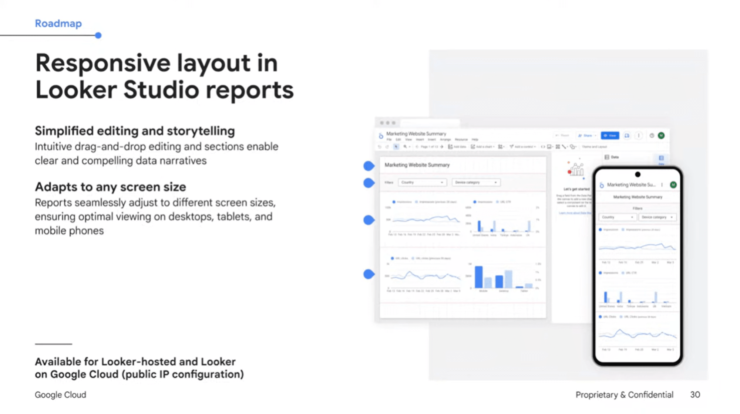The width and height of the screenshot is (740, 414).
Task: Click 'Adapts to any screen size' heading
Action: click(x=110, y=187)
